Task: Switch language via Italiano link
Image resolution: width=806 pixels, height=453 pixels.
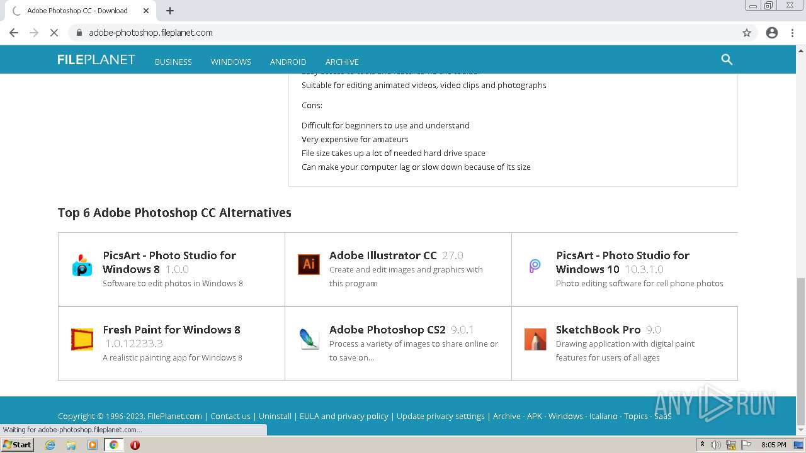Action: pos(603,416)
